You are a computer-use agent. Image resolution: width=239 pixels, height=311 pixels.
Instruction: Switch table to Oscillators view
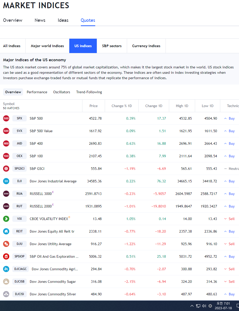click(x=62, y=92)
